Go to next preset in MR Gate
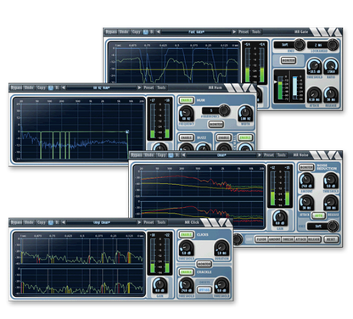353x319 pixels. coord(234,31)
